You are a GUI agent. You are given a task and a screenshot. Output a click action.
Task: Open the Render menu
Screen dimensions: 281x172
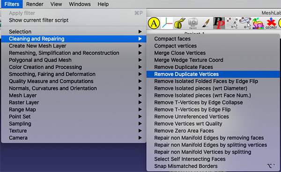tap(35, 4)
